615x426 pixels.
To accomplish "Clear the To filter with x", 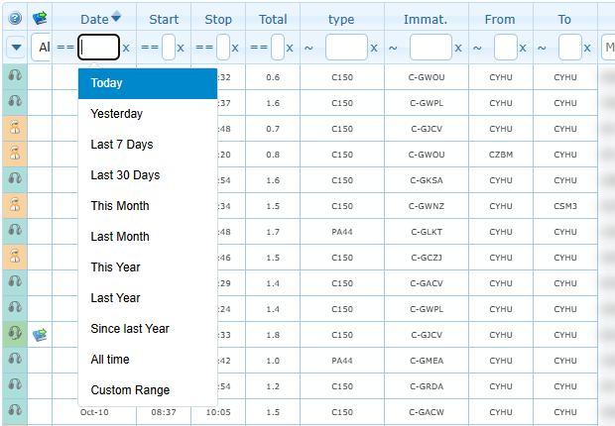I will 587,48.
